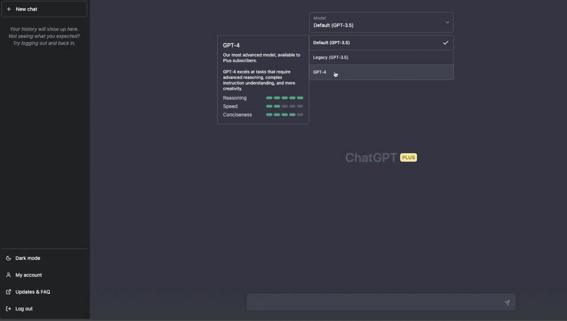
Task: Click the yellow PLUS badge
Action: (x=408, y=158)
